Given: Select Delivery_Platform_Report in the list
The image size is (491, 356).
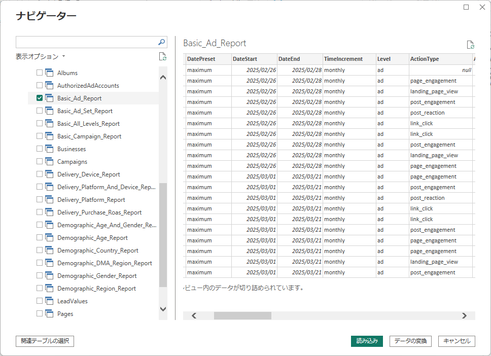Looking at the screenshot, I should pyautogui.click(x=91, y=199).
